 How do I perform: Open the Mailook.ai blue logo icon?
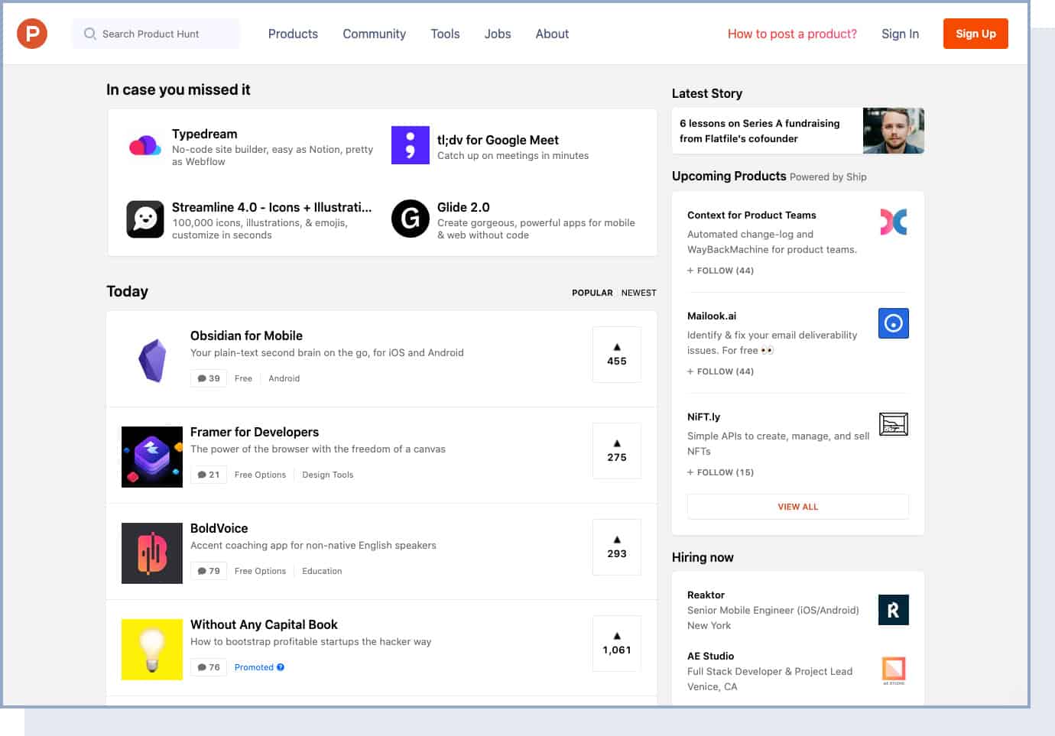(x=894, y=323)
